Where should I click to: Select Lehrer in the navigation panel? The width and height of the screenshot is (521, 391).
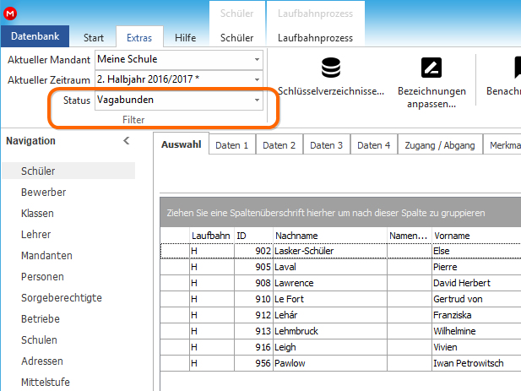coord(35,235)
